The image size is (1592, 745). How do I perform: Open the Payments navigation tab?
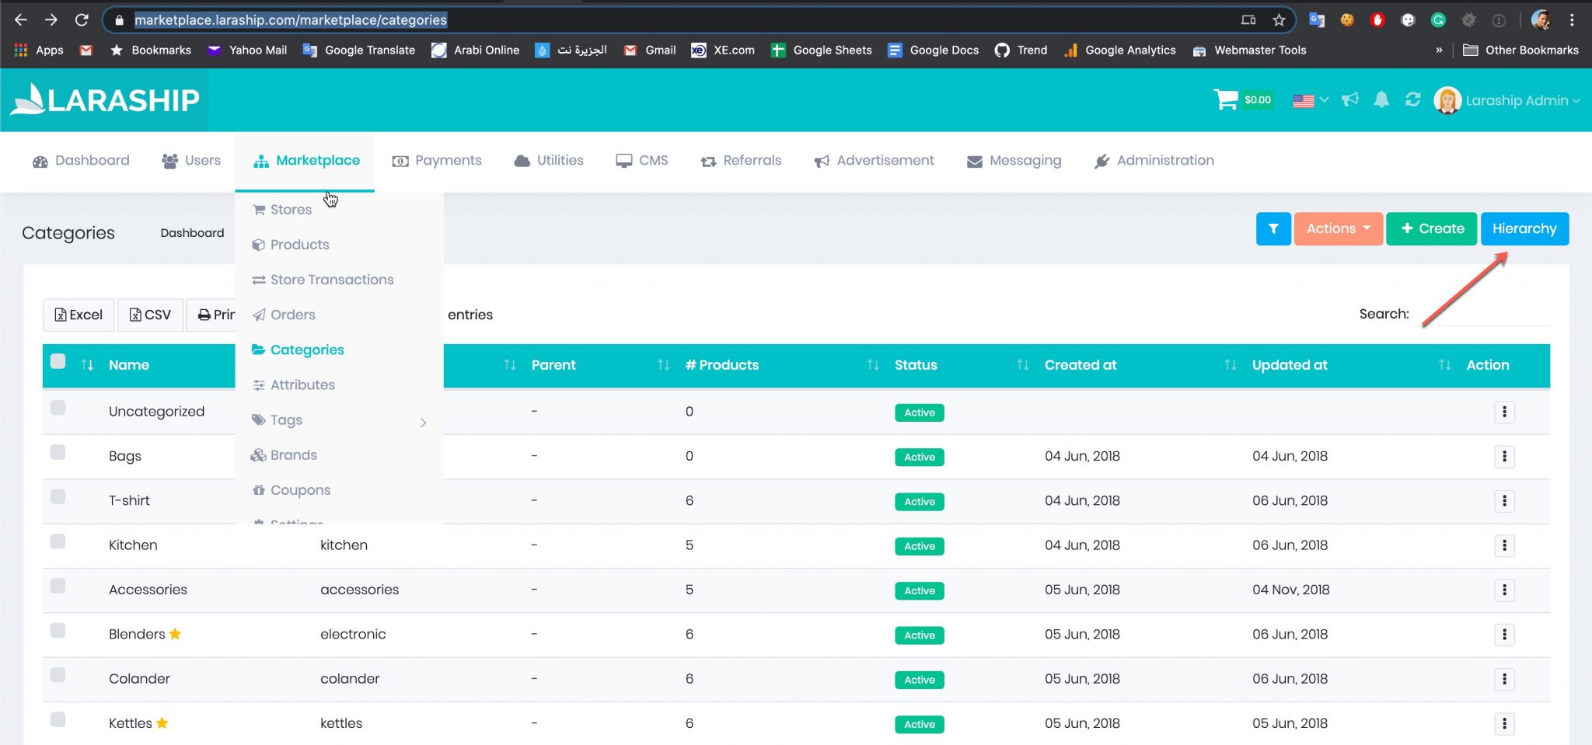tap(437, 161)
